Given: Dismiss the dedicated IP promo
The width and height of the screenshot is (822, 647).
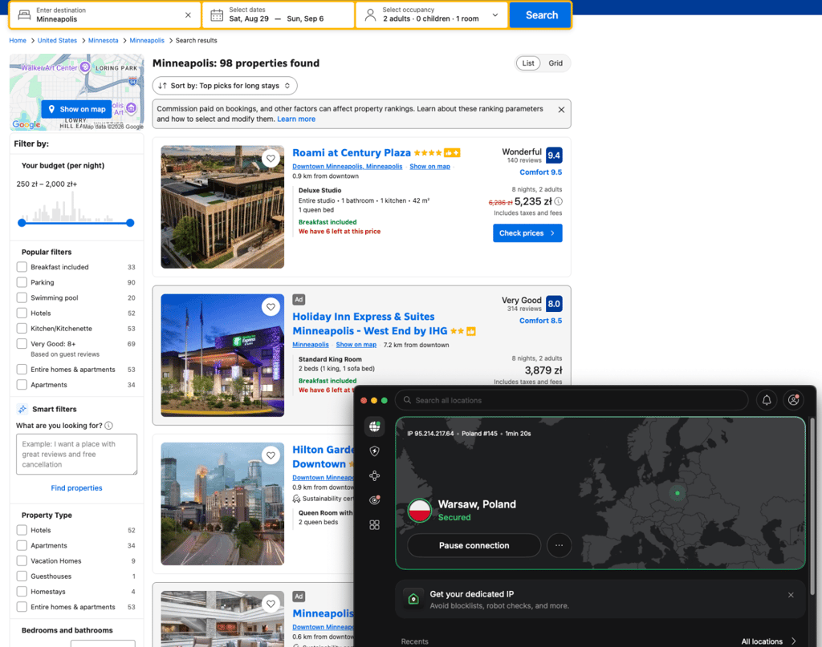Looking at the screenshot, I should pos(791,595).
